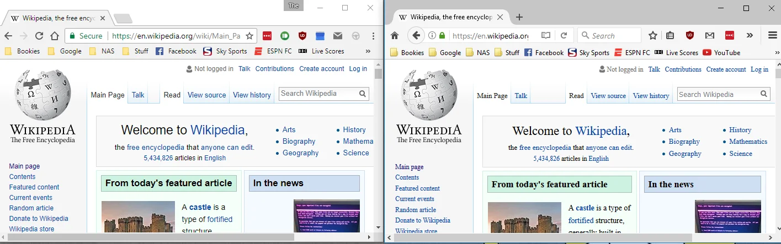Open the Firefox hamburger menu

click(773, 35)
